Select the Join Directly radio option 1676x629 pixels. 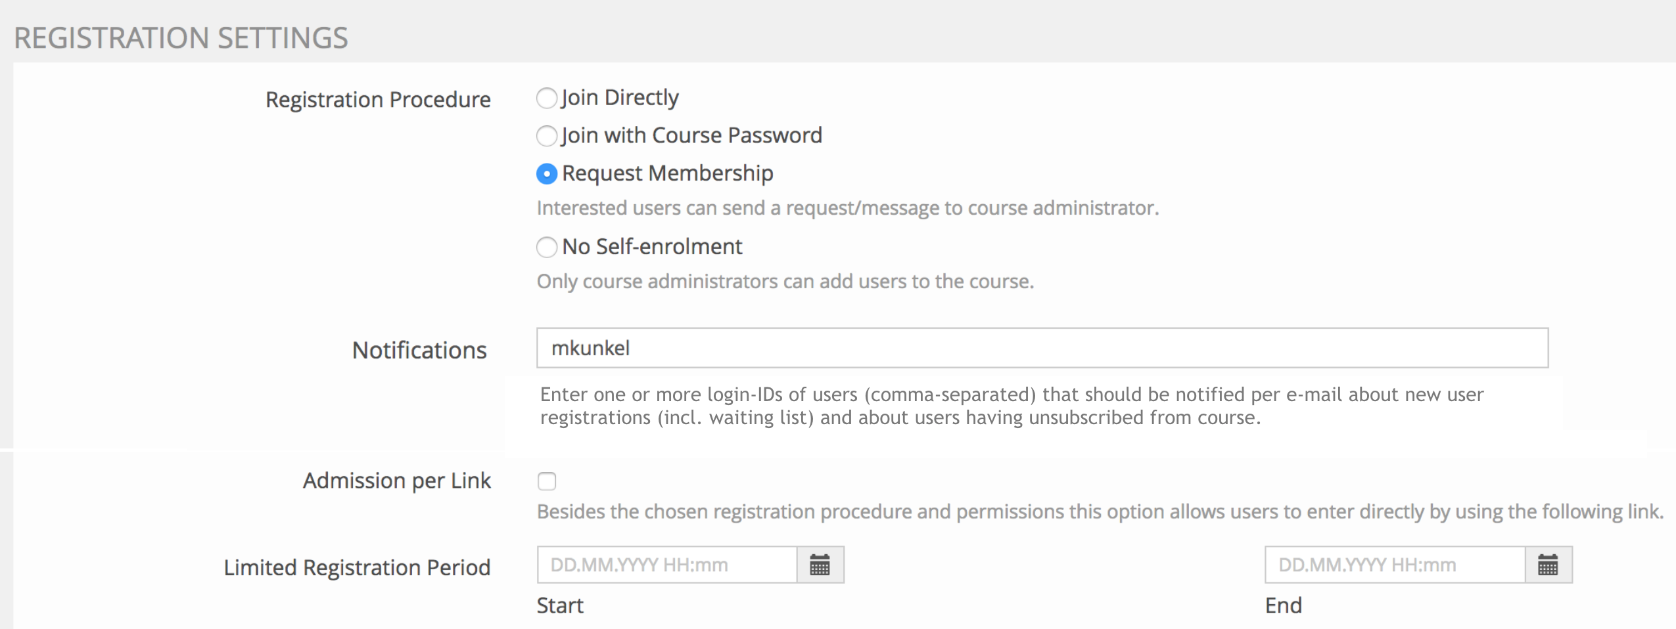click(x=547, y=98)
